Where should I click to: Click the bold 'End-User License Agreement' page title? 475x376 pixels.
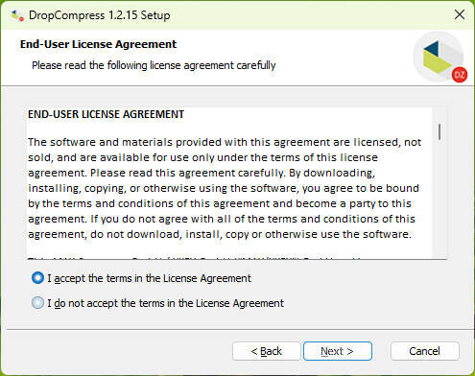(98, 44)
